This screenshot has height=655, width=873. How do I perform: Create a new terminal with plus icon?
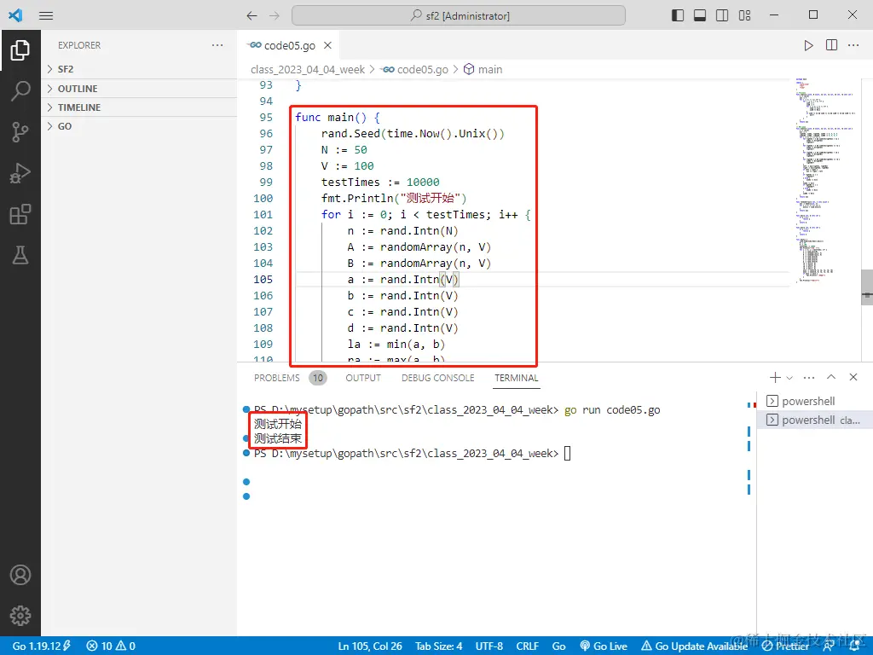click(x=774, y=378)
